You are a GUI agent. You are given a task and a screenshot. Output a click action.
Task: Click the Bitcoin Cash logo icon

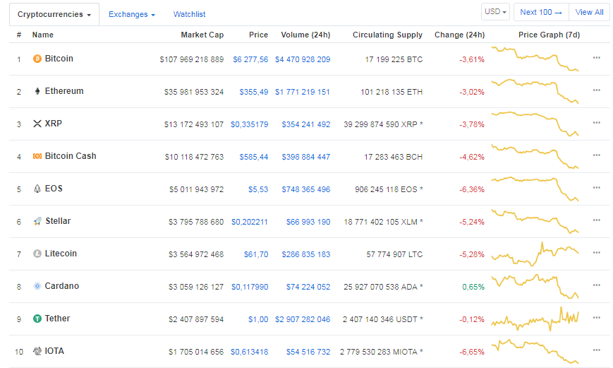37,156
